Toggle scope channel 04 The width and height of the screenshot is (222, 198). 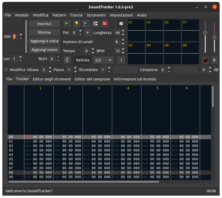coord(154,53)
